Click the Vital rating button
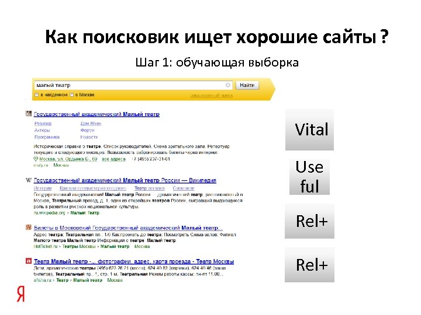The width and height of the screenshot is (421, 315). 309,130
